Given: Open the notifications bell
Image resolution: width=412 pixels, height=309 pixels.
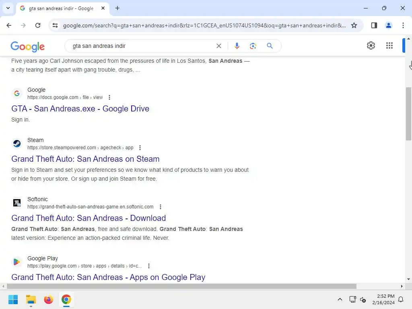Looking at the screenshot, I should pos(401,299).
